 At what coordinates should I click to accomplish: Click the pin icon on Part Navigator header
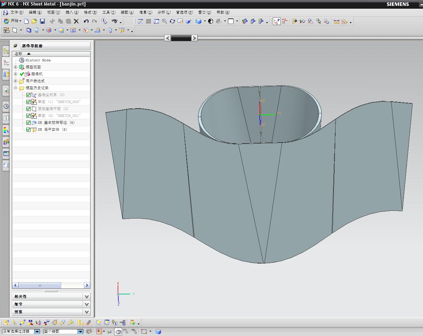15,46
